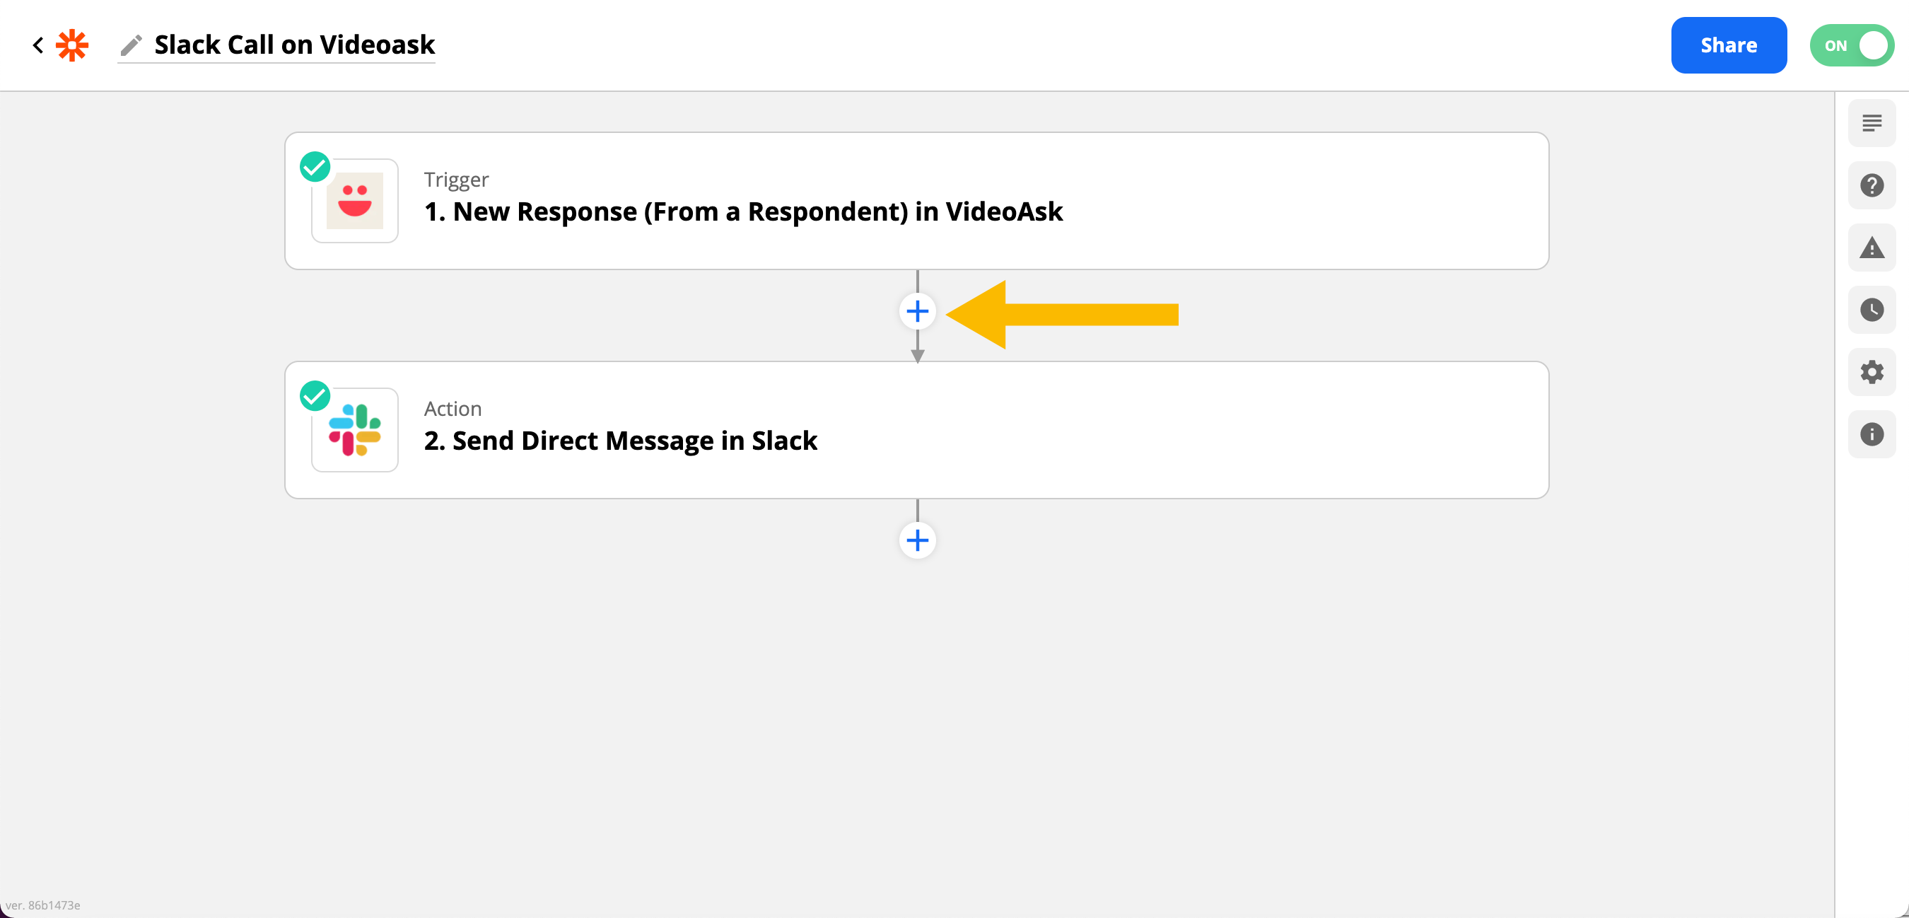The height and width of the screenshot is (918, 1909).
Task: Click the green checkmark on the trigger step
Action: click(x=315, y=167)
